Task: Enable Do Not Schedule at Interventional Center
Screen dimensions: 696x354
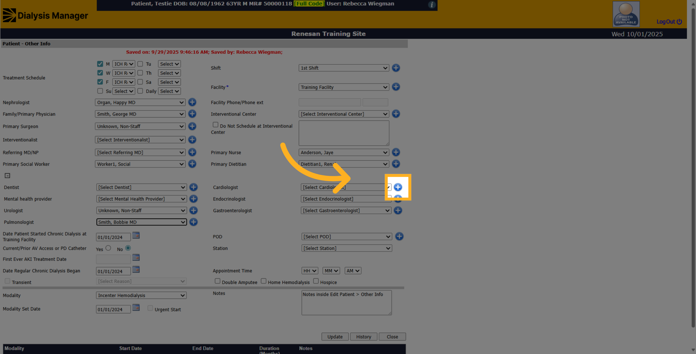Action: coord(215,125)
